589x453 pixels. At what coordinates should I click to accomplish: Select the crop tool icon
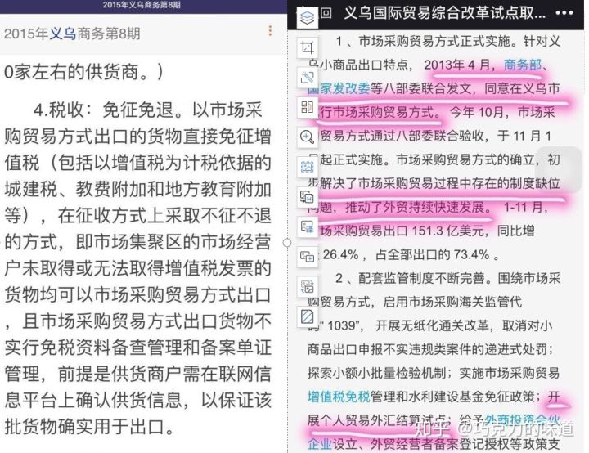tap(308, 47)
